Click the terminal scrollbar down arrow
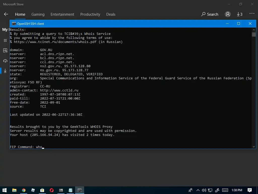The image size is (258, 194). (x=254, y=147)
